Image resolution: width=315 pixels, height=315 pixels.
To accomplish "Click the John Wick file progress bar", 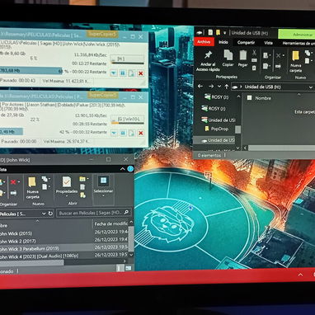I will pyautogui.click(x=31, y=71).
